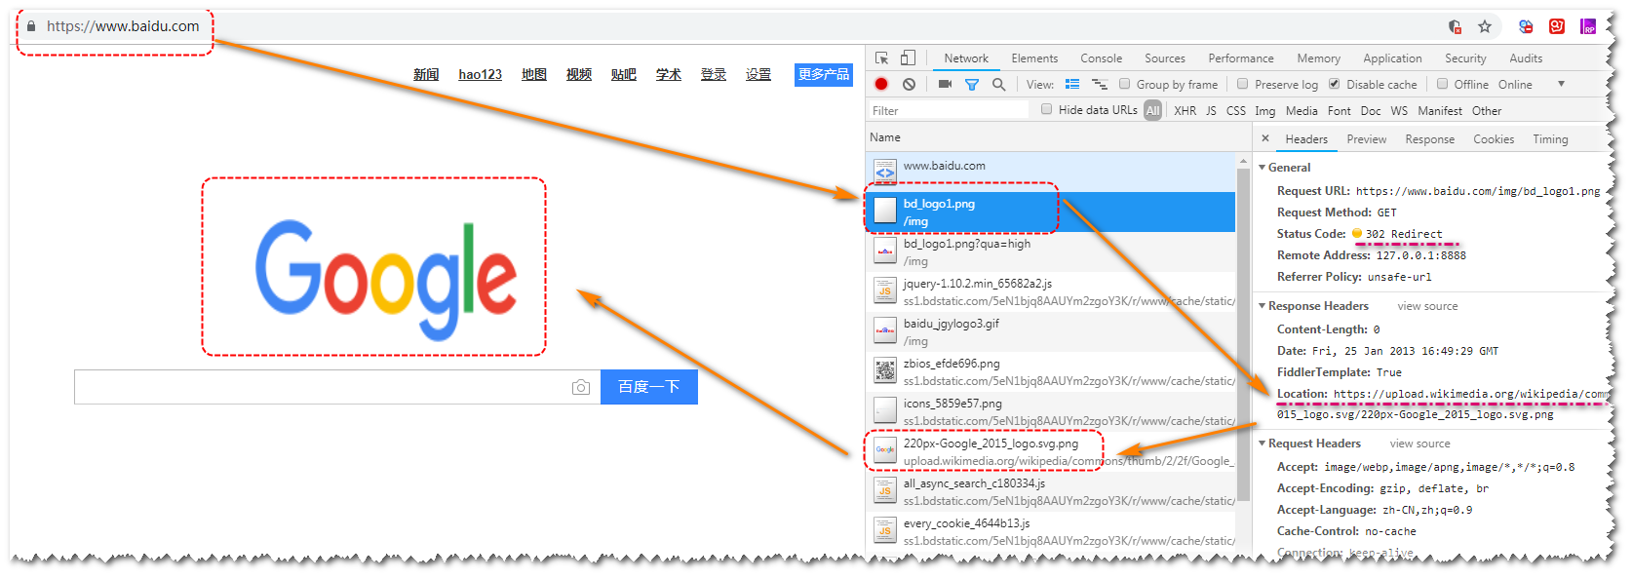
Task: Click the every_cookie JS file icon
Action: coord(885,530)
